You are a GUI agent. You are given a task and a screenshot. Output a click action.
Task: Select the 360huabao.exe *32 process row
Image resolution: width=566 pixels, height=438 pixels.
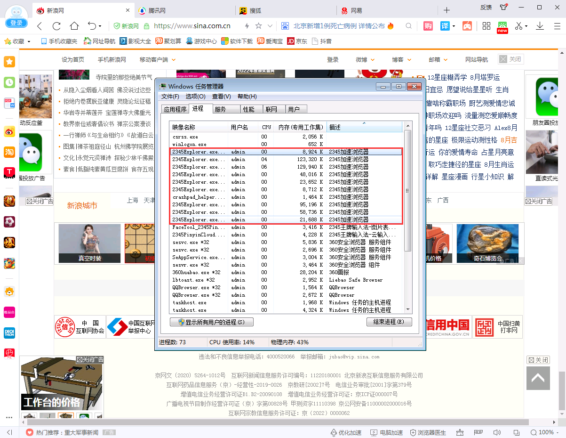[x=286, y=272]
